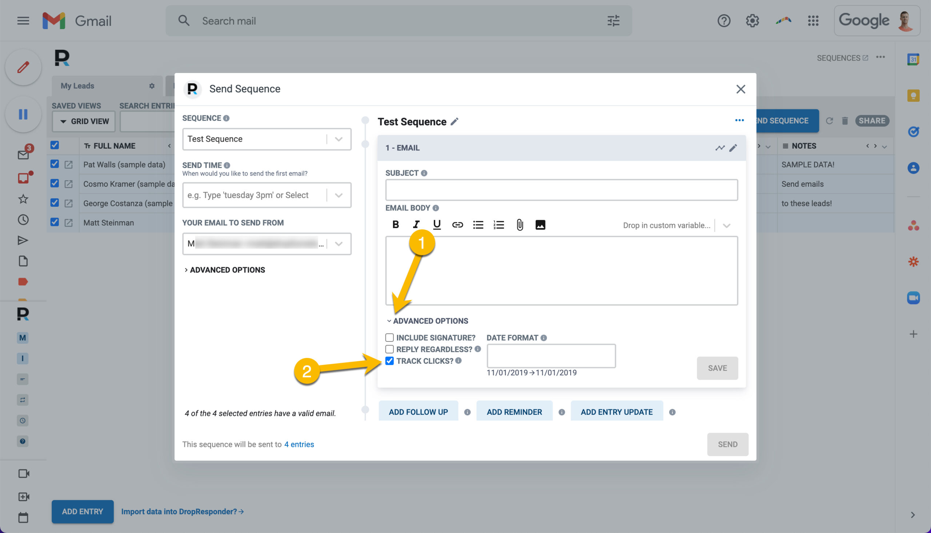Insert a hyperlink in the email body
Image resolution: width=931 pixels, height=533 pixels.
click(x=457, y=225)
